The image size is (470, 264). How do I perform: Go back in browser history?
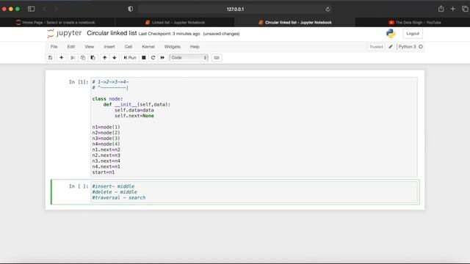45,9
